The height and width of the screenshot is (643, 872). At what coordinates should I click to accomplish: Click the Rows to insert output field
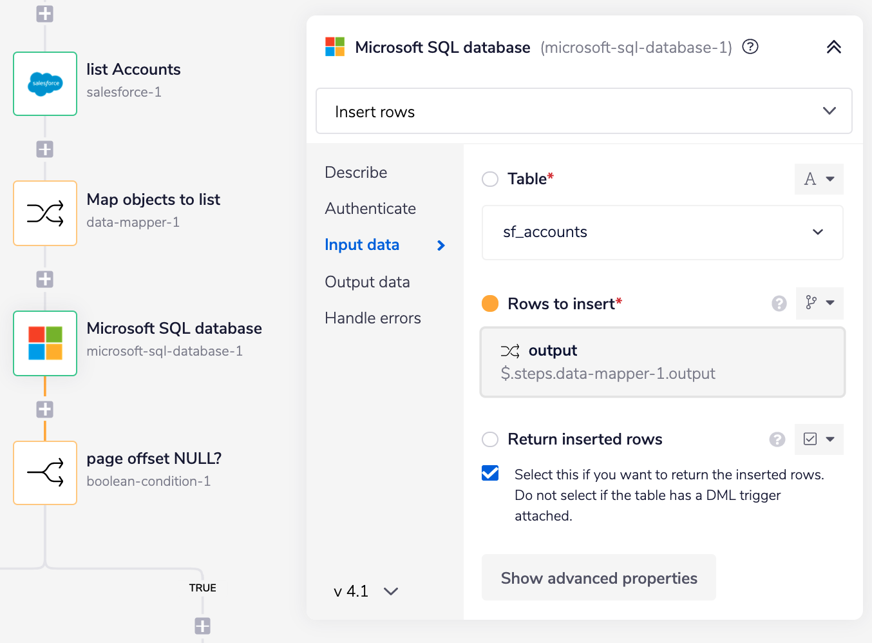click(x=662, y=362)
